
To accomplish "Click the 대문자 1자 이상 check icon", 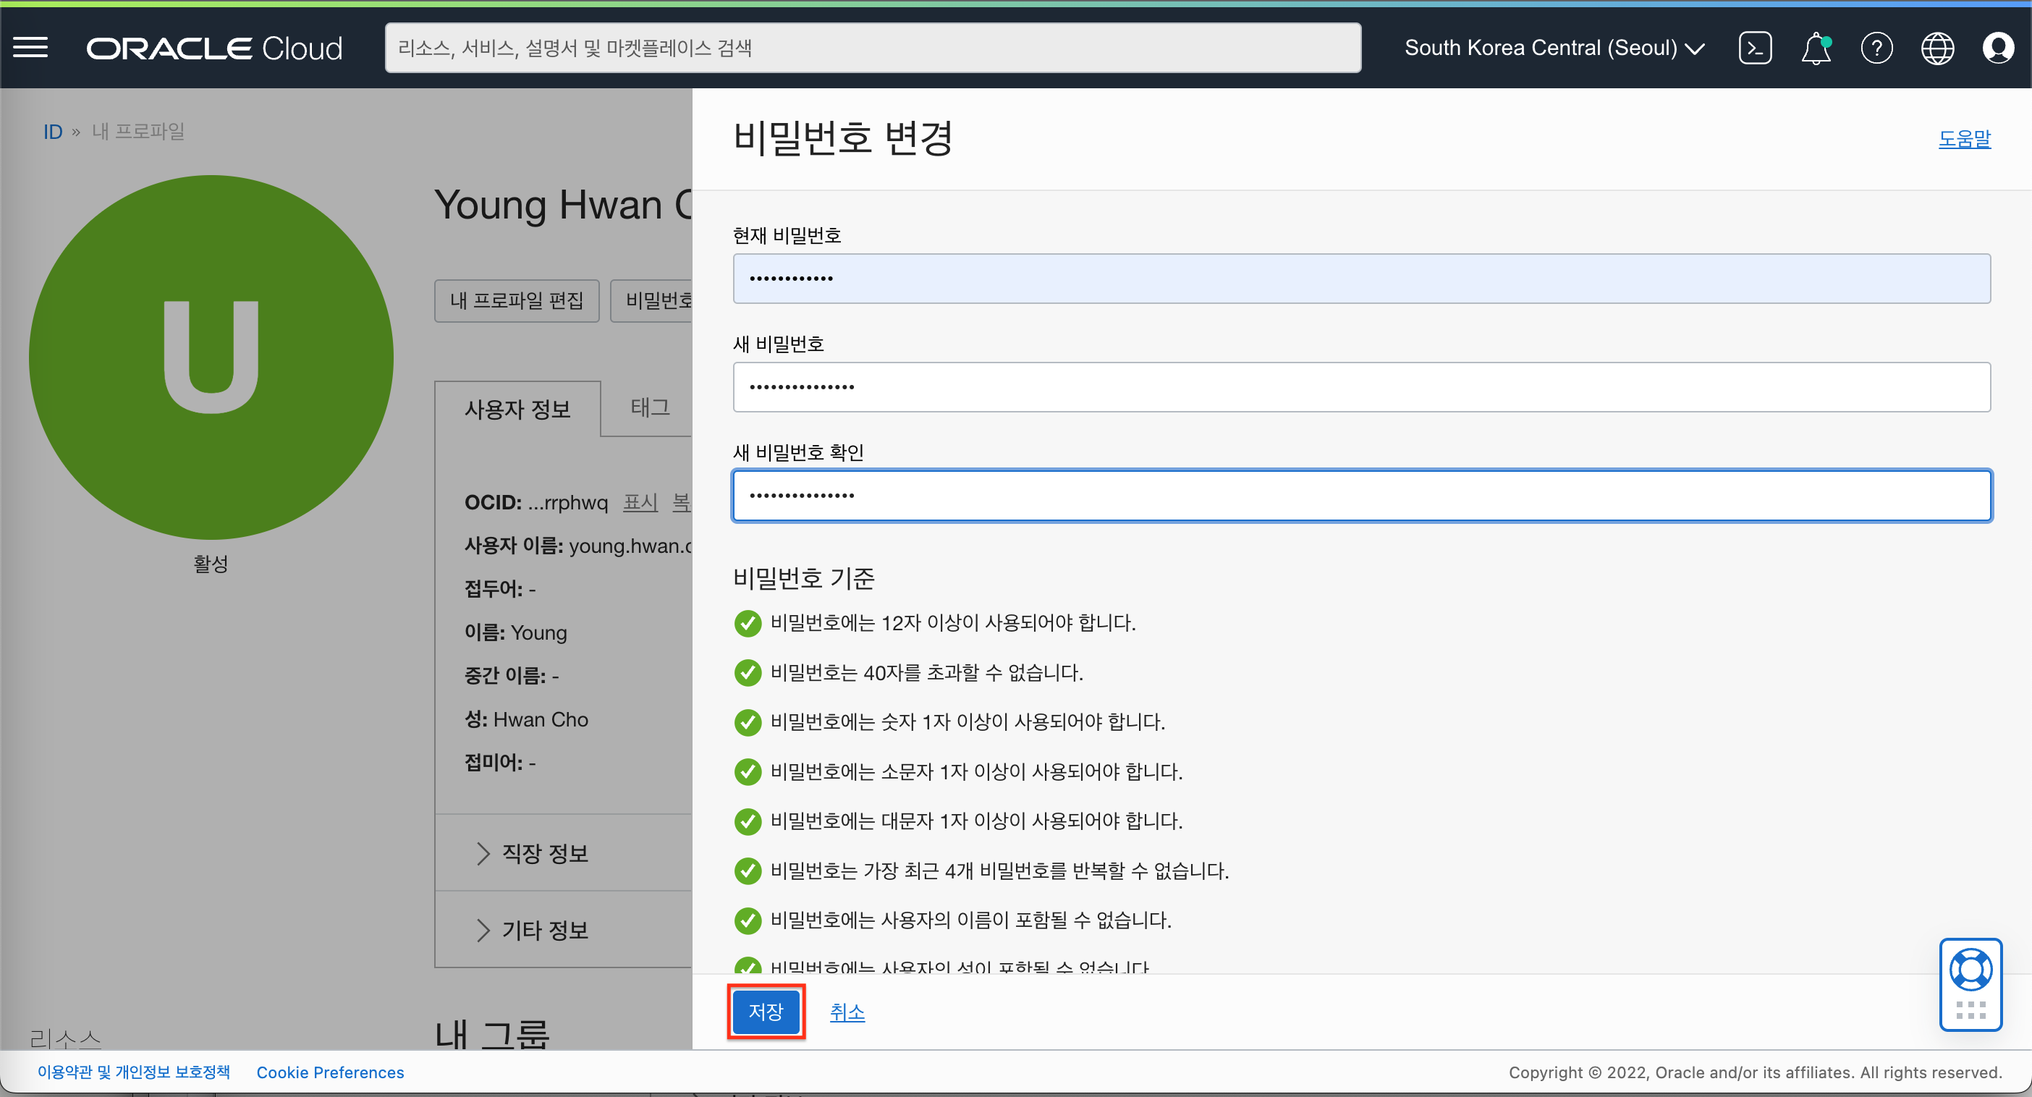I will pos(747,822).
